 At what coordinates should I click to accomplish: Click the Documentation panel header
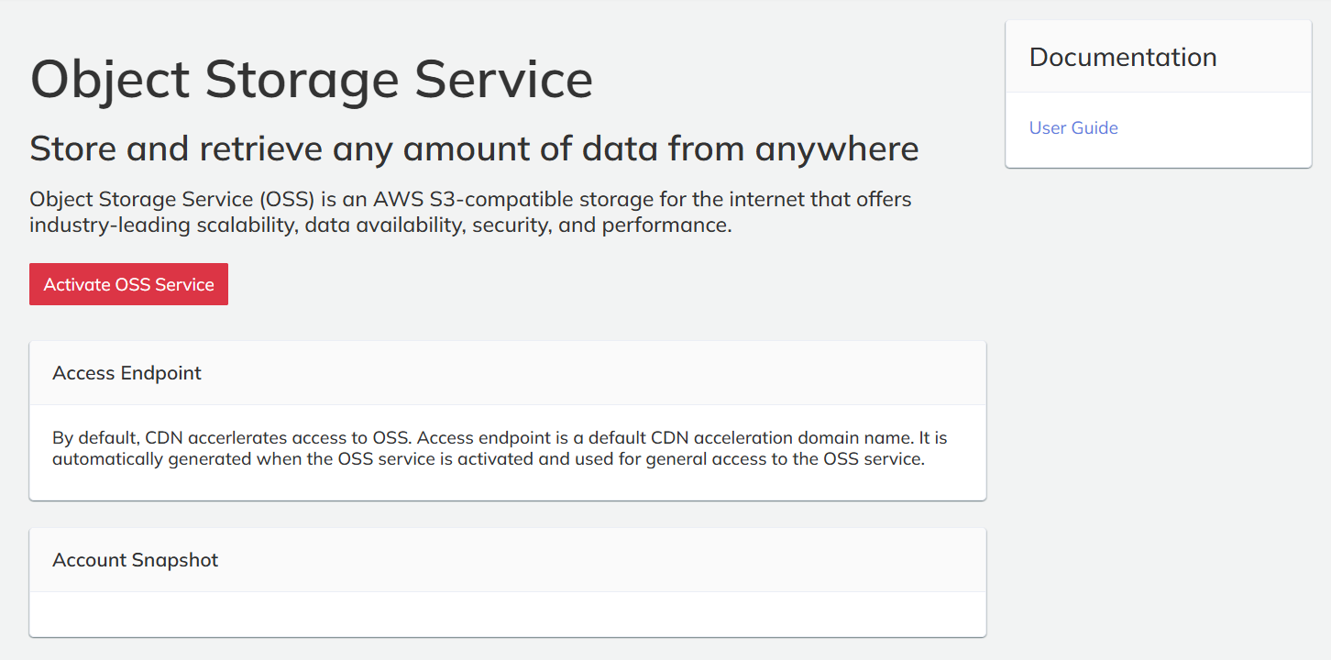[x=1123, y=57]
